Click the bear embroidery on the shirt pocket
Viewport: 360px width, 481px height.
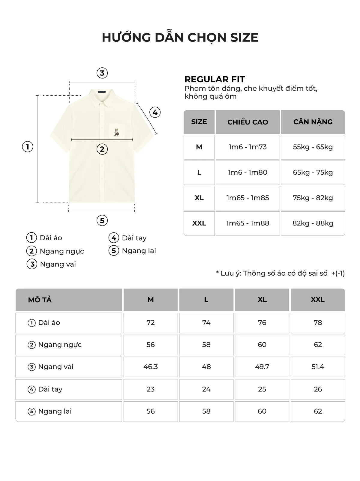116,132
